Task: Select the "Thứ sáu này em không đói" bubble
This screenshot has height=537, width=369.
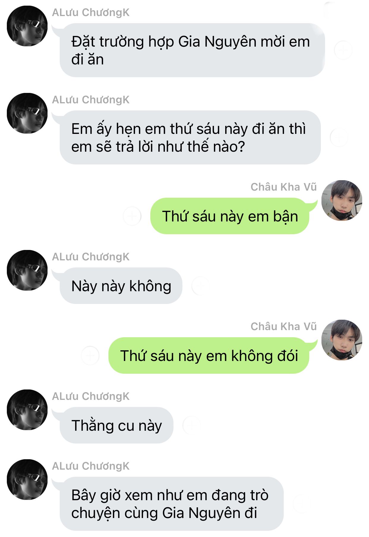Action: 209,355
